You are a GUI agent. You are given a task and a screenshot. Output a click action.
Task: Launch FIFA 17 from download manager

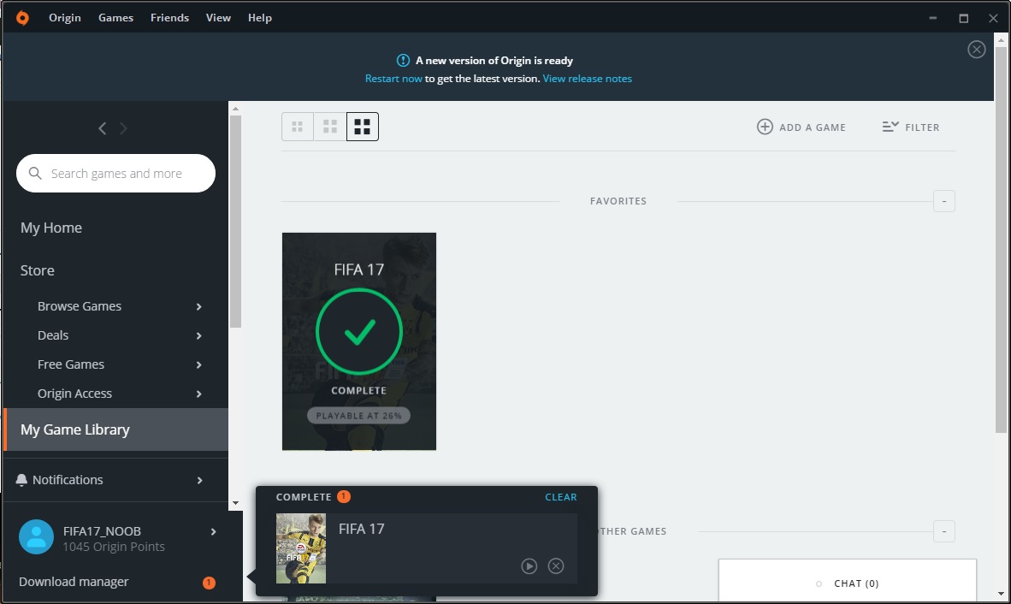point(529,566)
